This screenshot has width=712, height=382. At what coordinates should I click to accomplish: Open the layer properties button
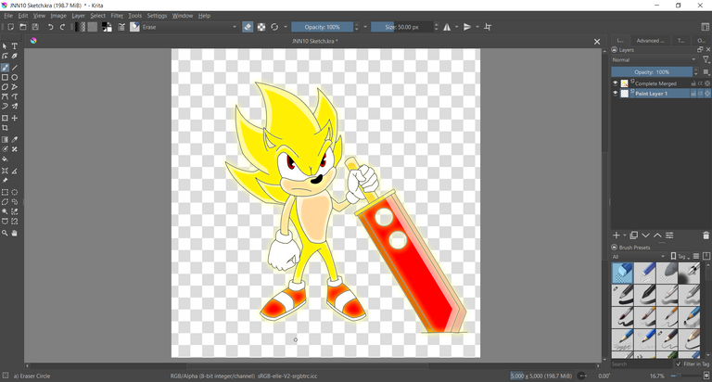[669, 236]
